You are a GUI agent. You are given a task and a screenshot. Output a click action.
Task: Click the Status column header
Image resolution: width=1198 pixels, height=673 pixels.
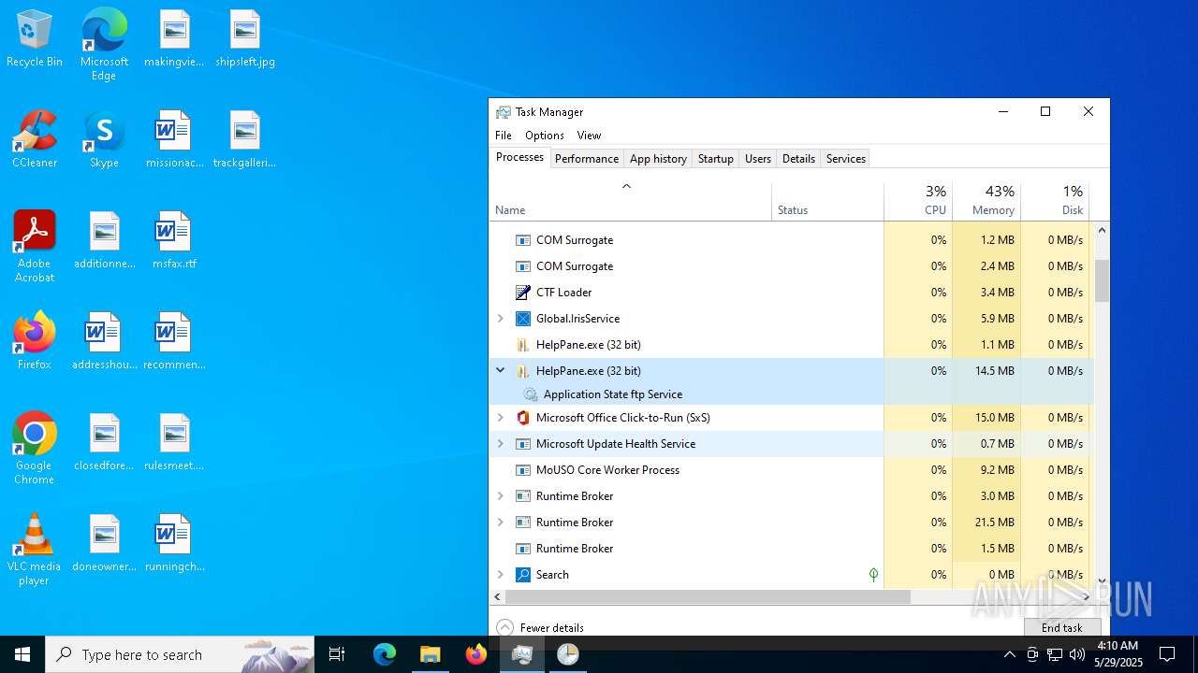[x=827, y=199]
